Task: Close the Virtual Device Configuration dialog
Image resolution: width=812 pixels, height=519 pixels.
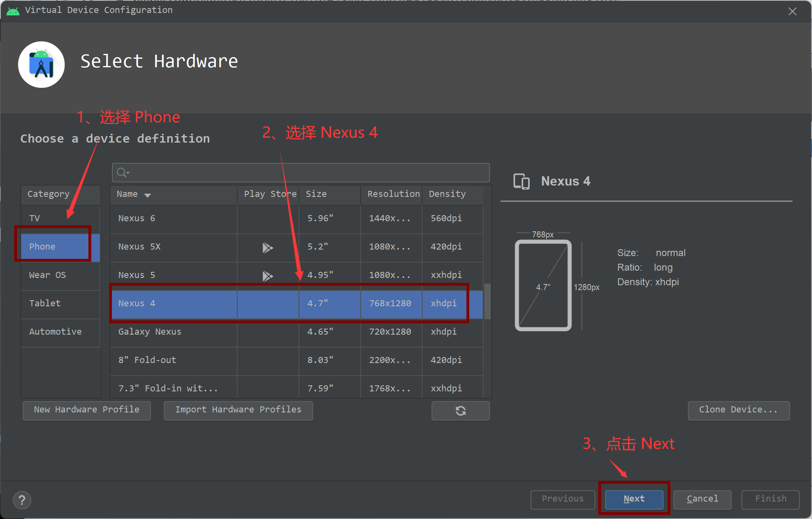Action: point(793,11)
